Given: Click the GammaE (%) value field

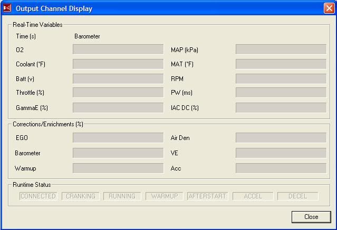Looking at the screenshot, I should pos(118,107).
